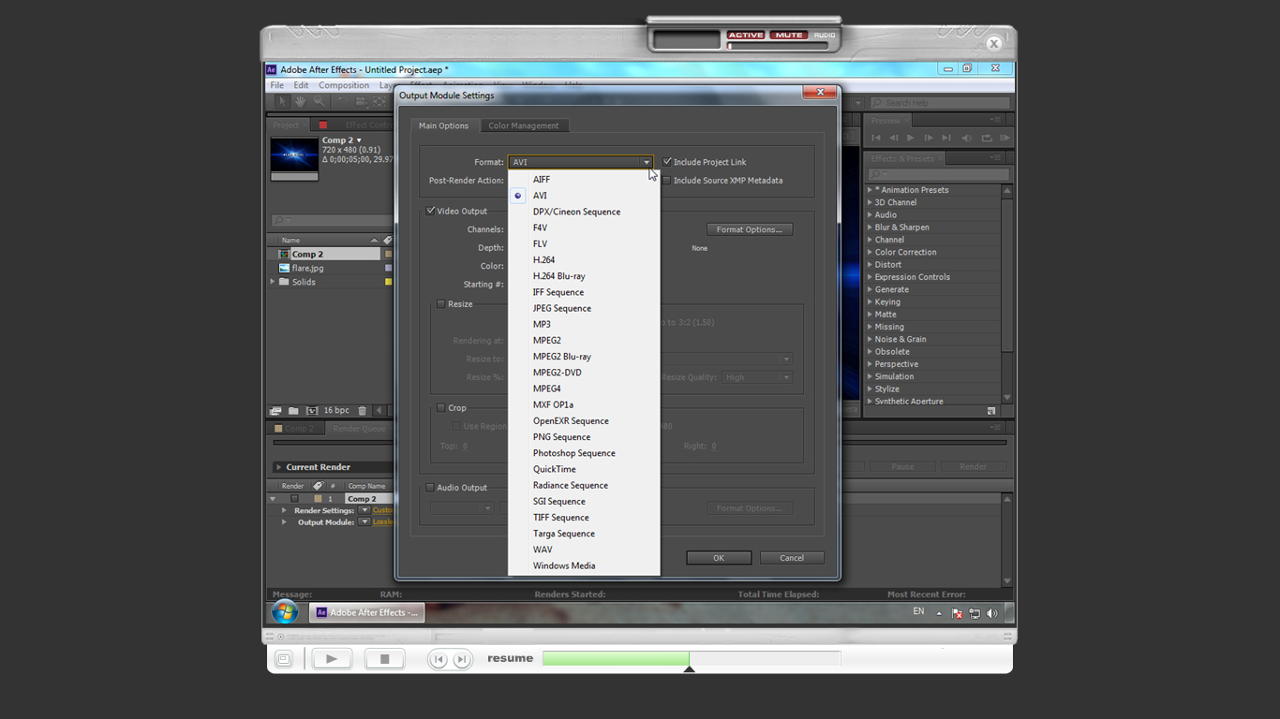Open Output Module preset dropdown arrow

[365, 522]
